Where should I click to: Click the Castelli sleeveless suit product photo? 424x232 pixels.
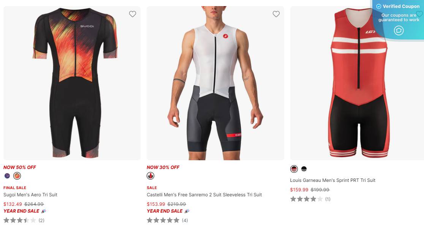coord(215,84)
